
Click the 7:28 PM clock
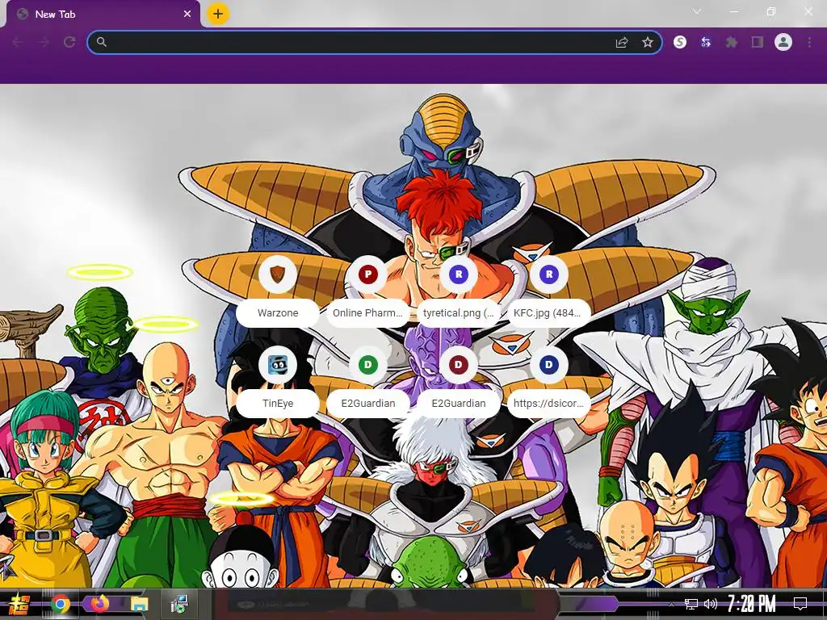point(752,603)
